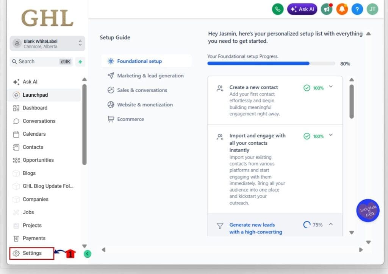Screen dimensions: 388x274
Task: Select the Foundational setup tab
Action: click(x=146, y=61)
